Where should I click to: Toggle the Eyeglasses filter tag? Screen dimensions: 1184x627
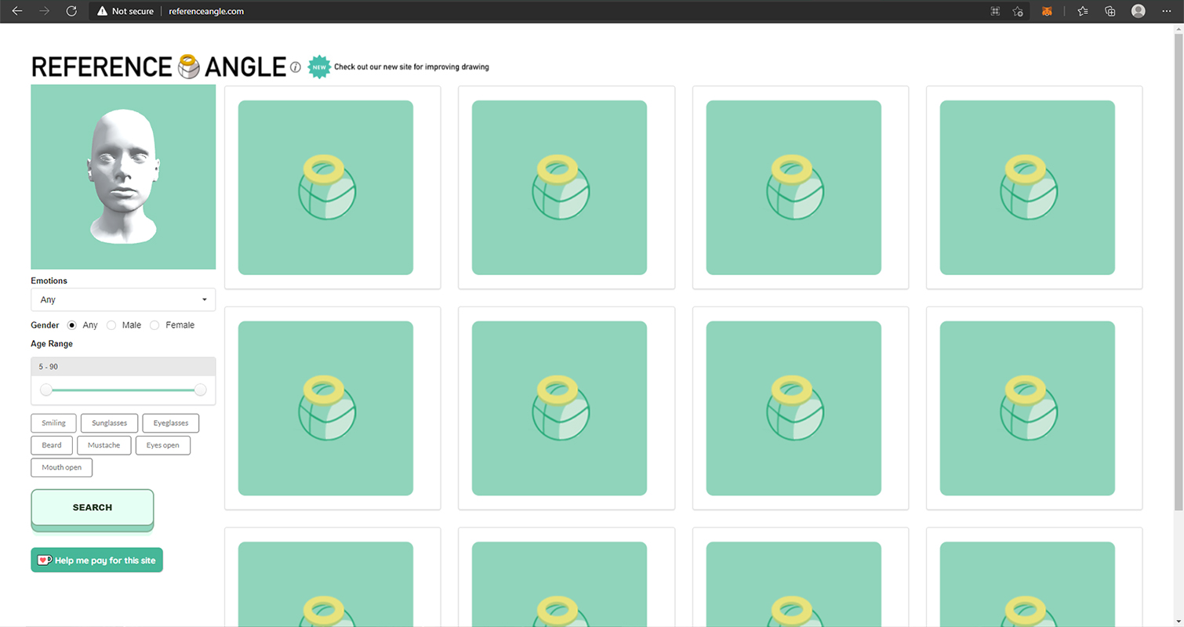170,423
